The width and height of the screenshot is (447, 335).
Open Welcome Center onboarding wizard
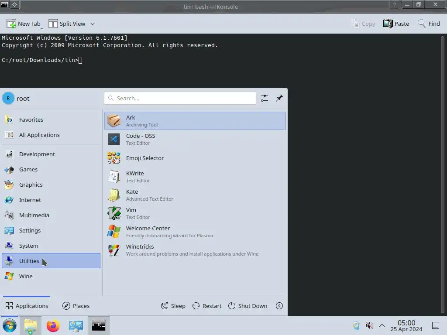coord(195,232)
